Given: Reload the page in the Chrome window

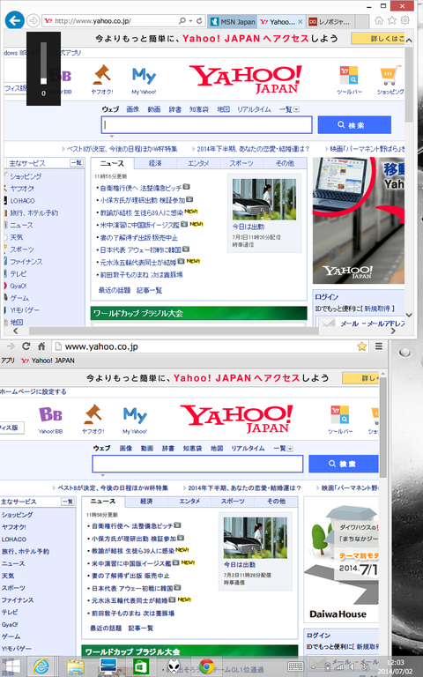Looking at the screenshot, I should pyautogui.click(x=26, y=346).
